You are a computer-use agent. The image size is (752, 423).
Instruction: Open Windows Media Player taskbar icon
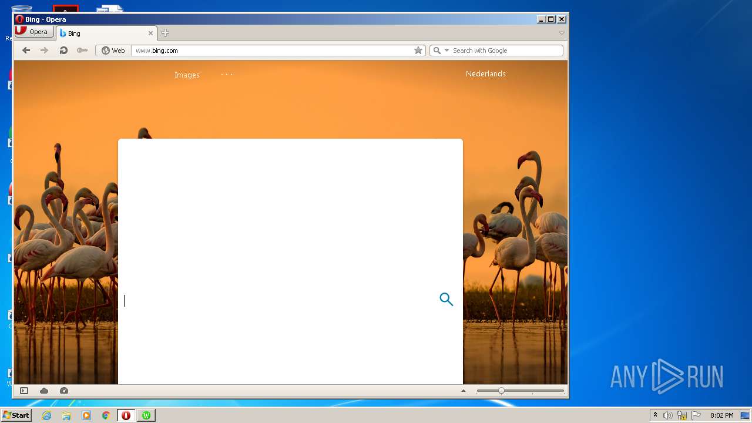86,415
